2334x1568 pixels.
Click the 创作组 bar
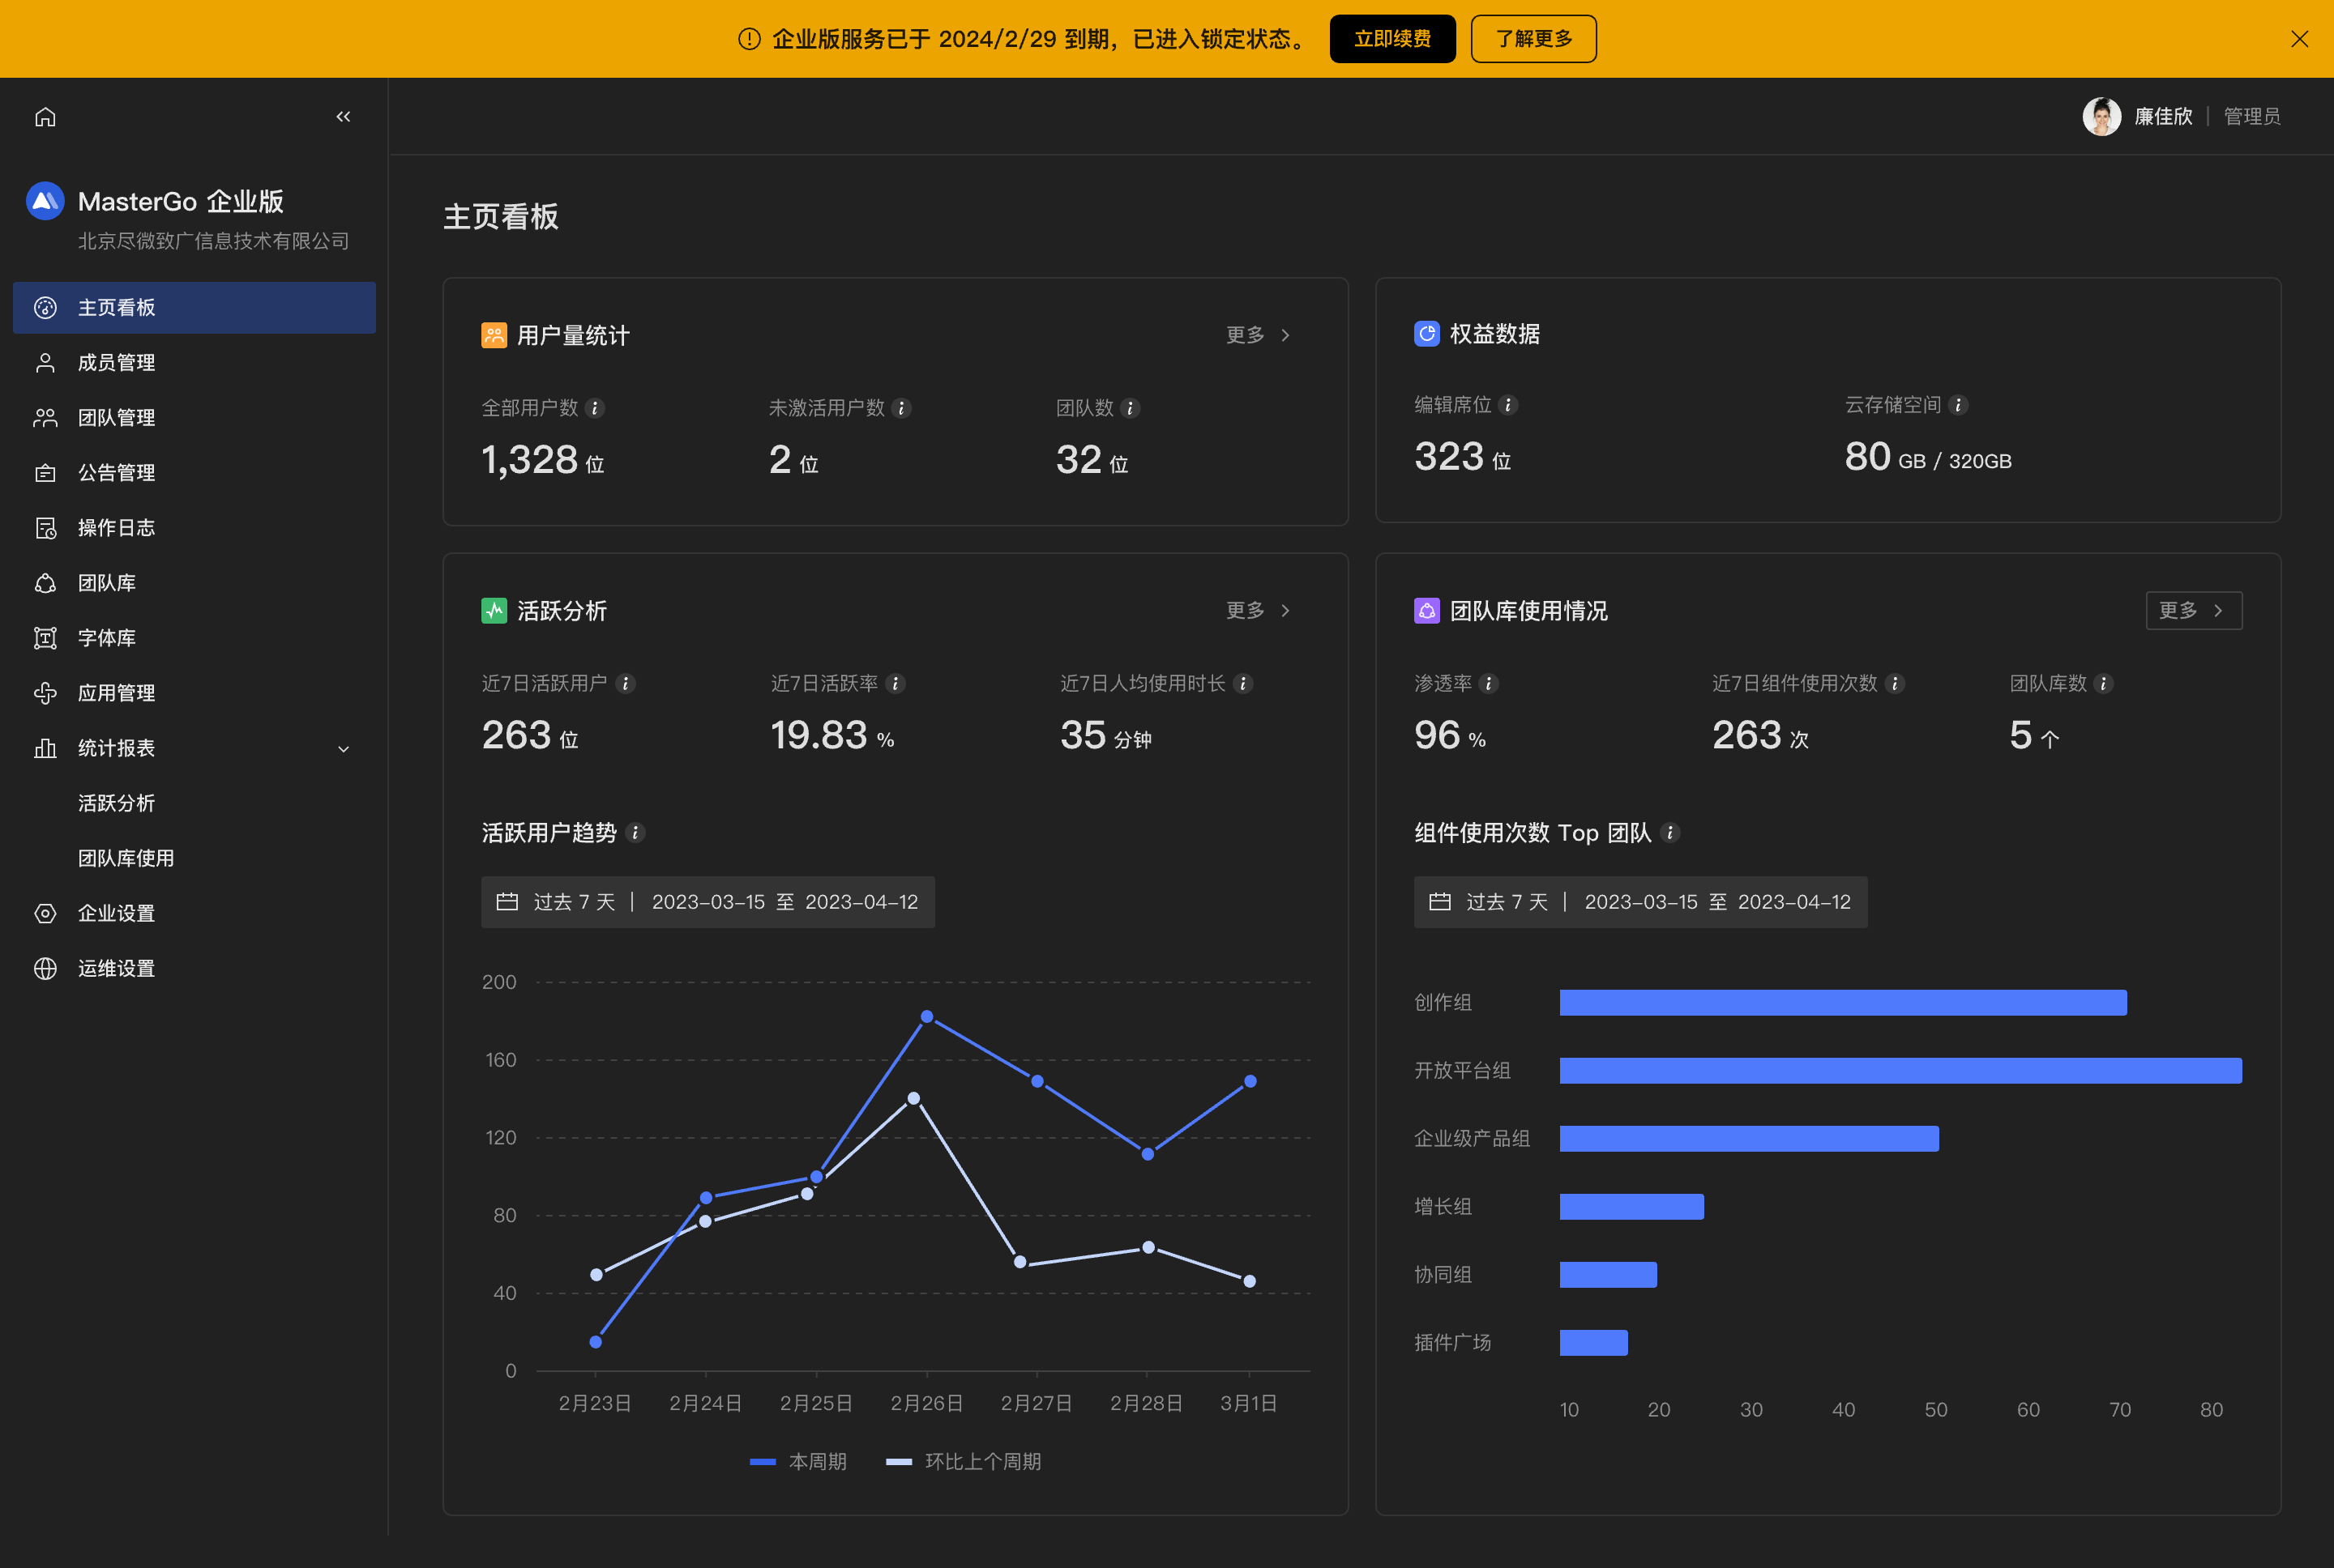click(x=1843, y=1002)
